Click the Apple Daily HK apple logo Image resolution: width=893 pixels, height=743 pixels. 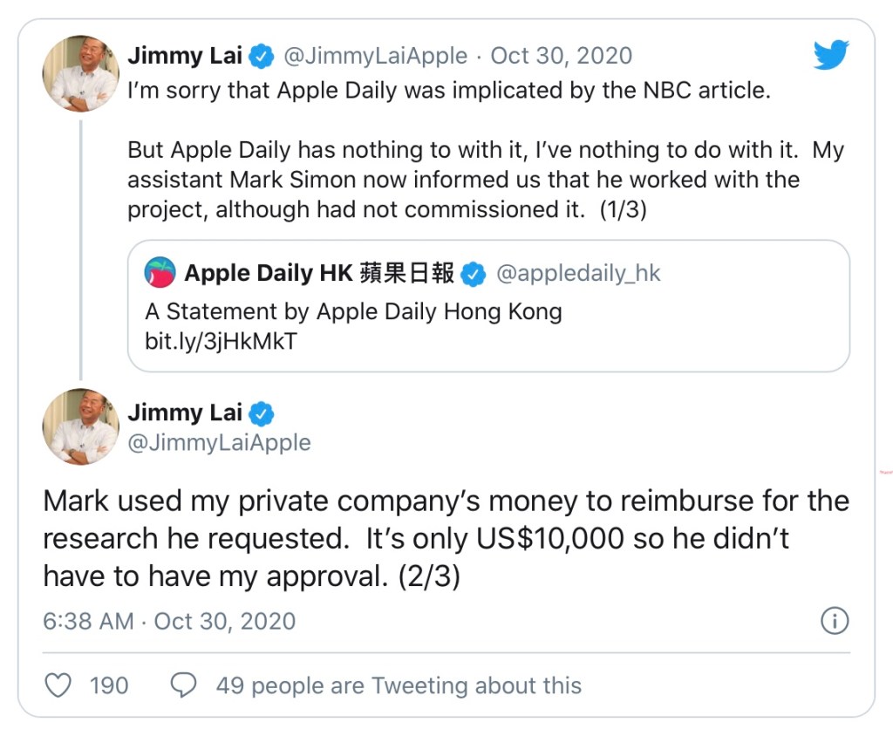point(160,273)
